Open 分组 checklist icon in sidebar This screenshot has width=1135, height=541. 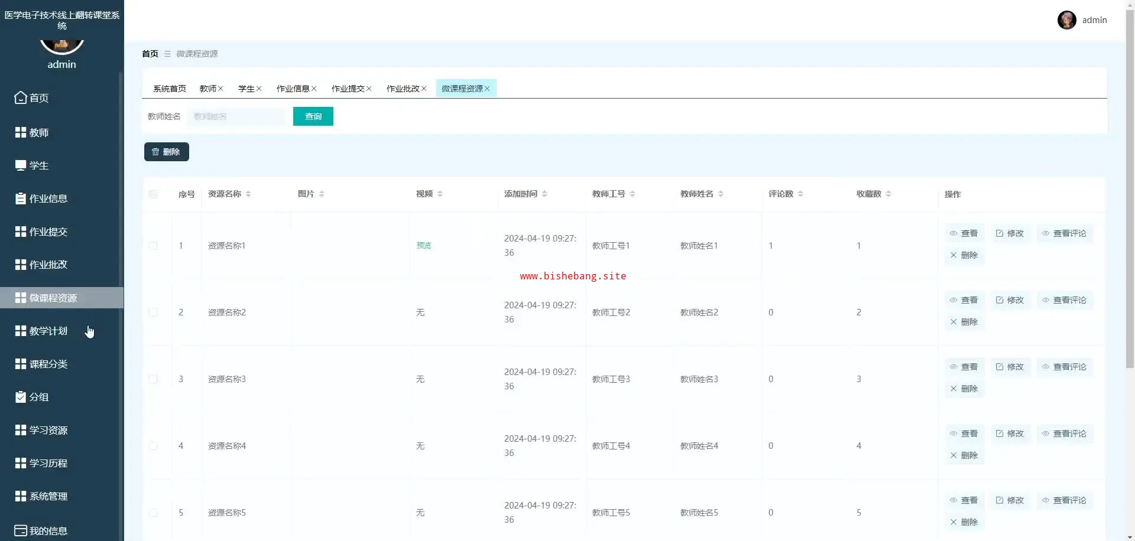pos(21,397)
